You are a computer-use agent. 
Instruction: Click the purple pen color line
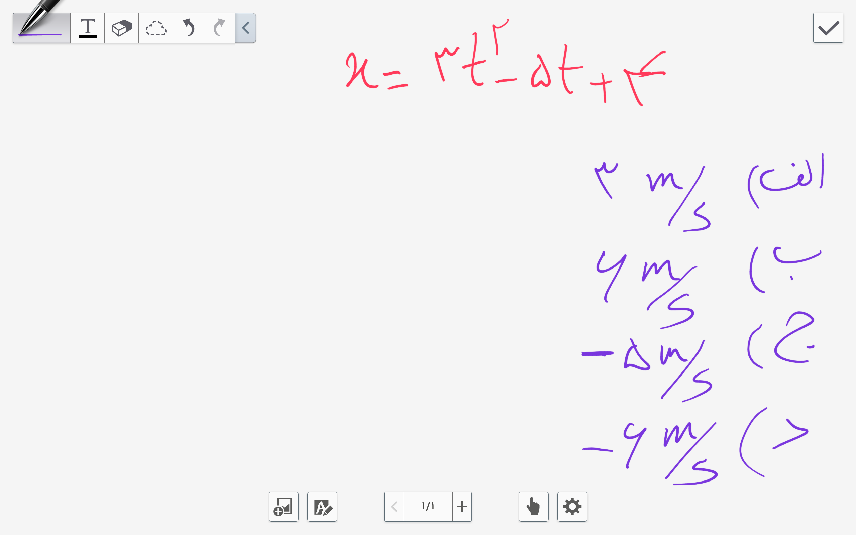(40, 35)
